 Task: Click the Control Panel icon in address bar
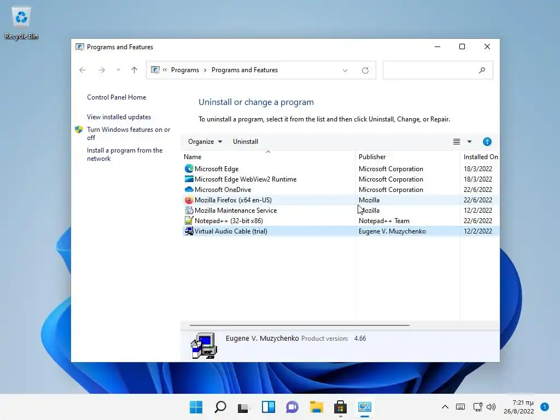coord(155,70)
